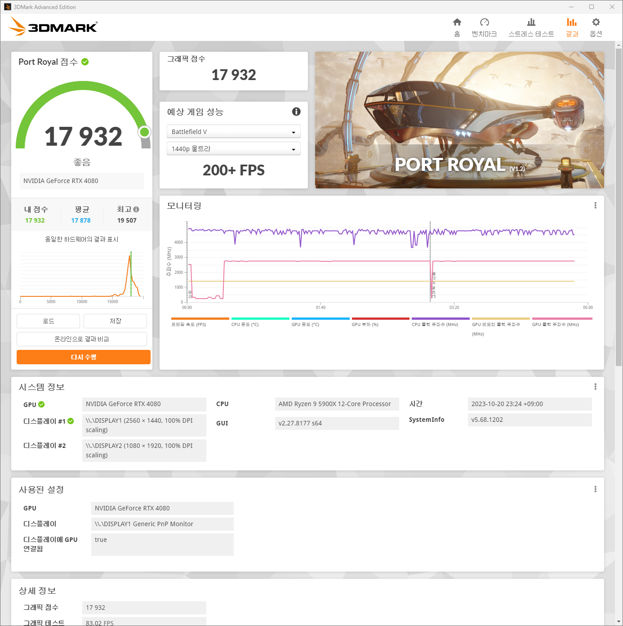623x626 pixels.
Task: Click the scrollbar down arrow
Action: pyautogui.click(x=619, y=622)
